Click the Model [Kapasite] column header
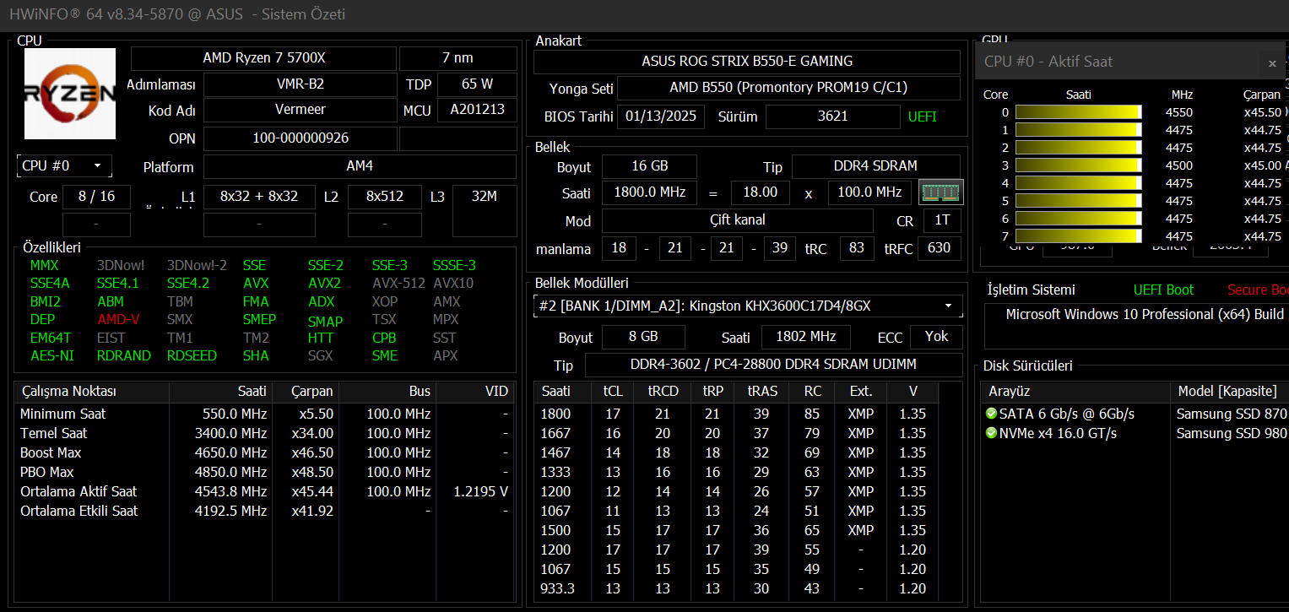Viewport: 1289px width, 612px height. pyautogui.click(x=1229, y=392)
